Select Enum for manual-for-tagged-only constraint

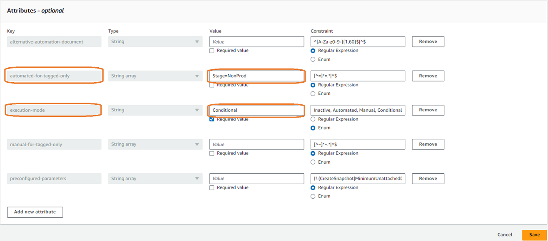[313, 162]
